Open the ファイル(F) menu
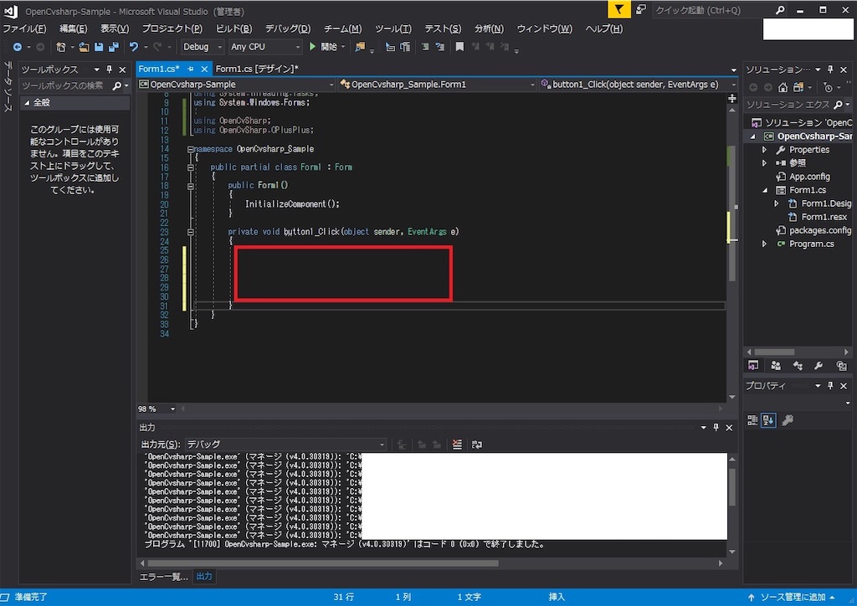Viewport: 857px width, 606px height. 24,29
